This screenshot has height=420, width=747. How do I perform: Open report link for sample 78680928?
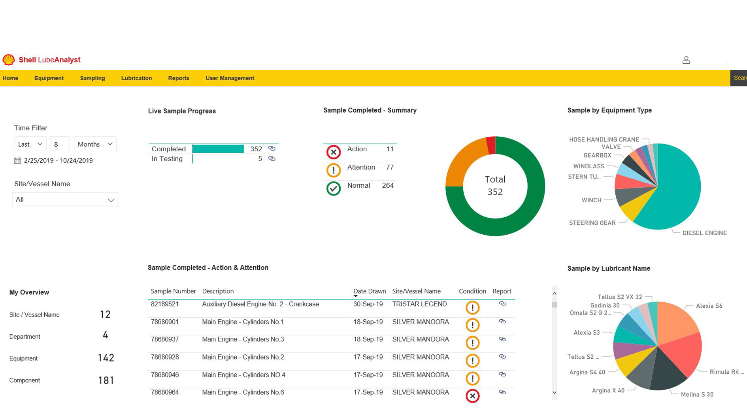point(502,357)
